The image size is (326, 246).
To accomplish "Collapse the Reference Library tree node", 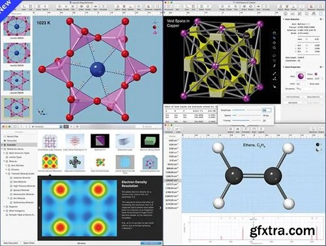I will tap(3, 149).
